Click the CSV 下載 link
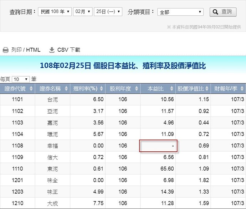 point(68,50)
